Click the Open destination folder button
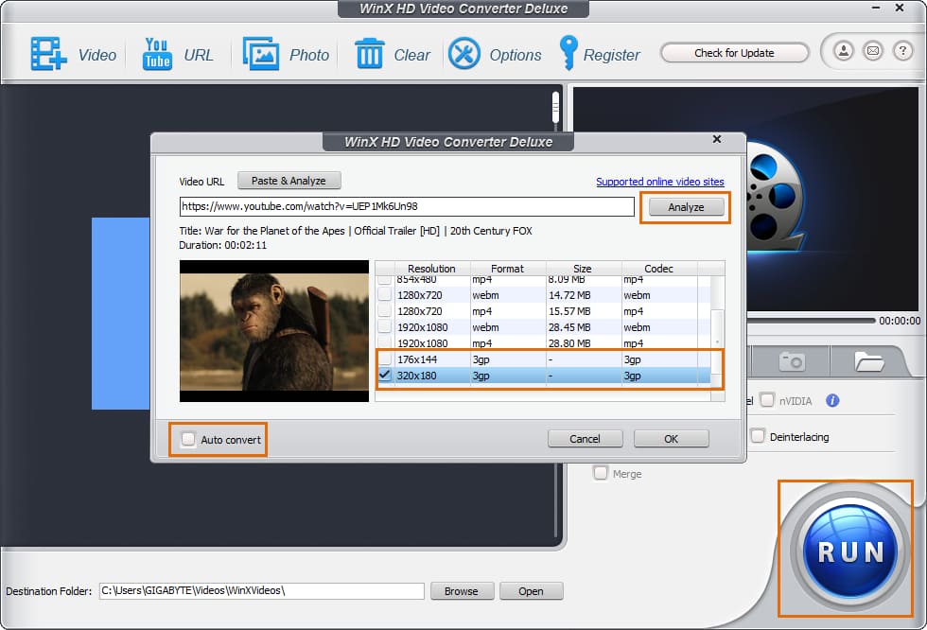Image resolution: width=927 pixels, height=630 pixels. pos(531,591)
